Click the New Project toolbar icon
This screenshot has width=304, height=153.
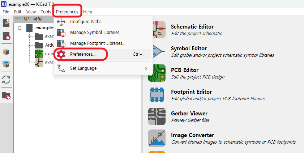[x=6, y=23]
